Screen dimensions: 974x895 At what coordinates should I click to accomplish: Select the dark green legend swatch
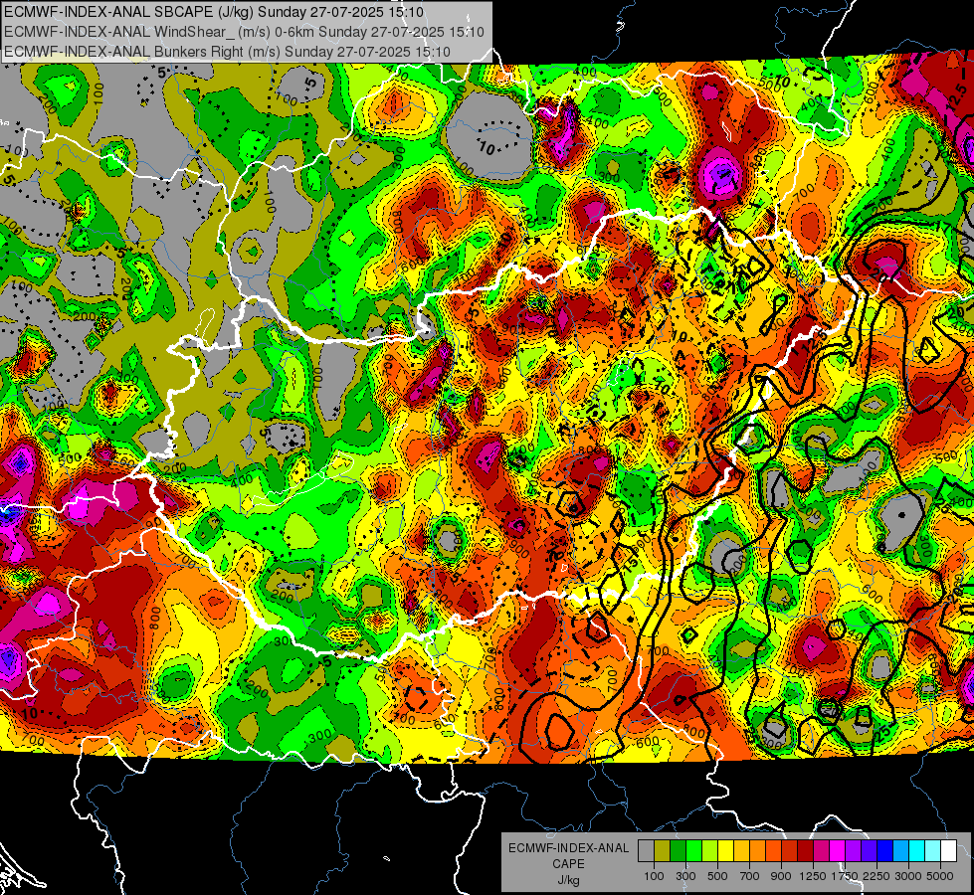coord(678,851)
